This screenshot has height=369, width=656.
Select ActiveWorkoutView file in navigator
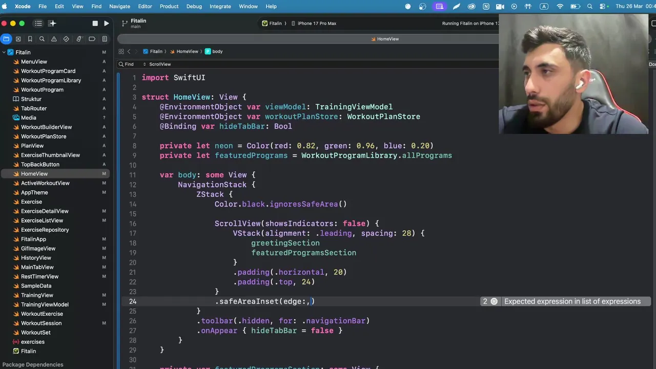(x=45, y=183)
